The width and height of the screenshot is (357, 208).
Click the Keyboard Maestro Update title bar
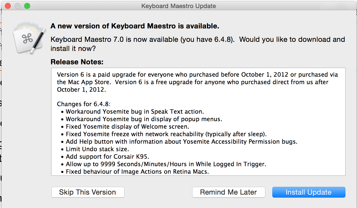click(x=178, y=6)
